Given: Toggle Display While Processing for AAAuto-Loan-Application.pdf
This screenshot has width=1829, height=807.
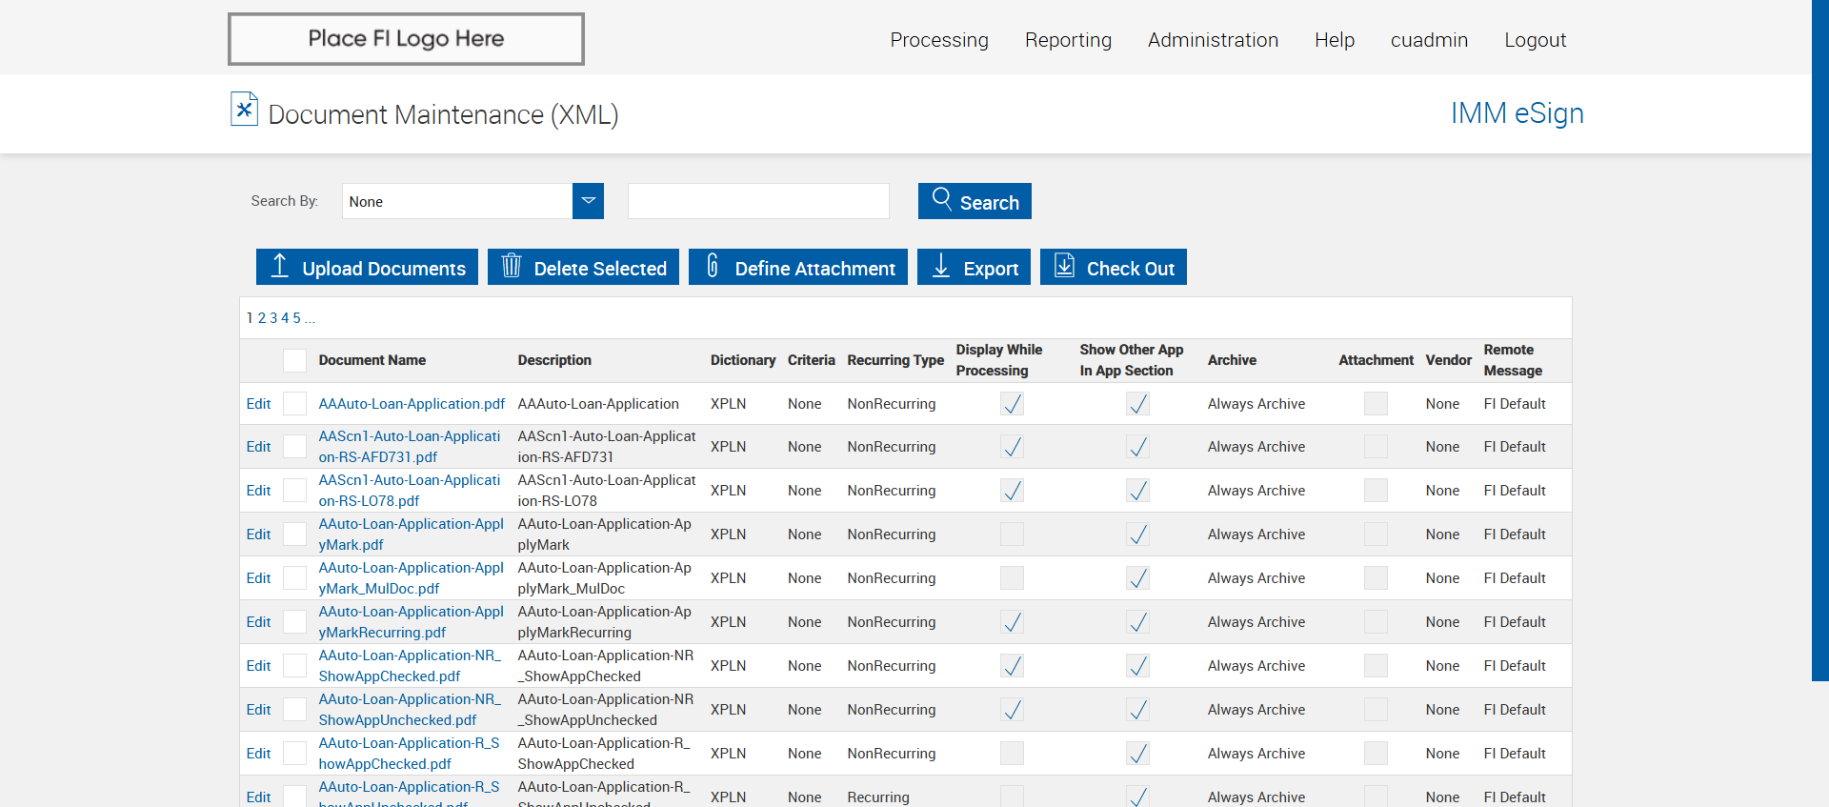Looking at the screenshot, I should 1012,404.
